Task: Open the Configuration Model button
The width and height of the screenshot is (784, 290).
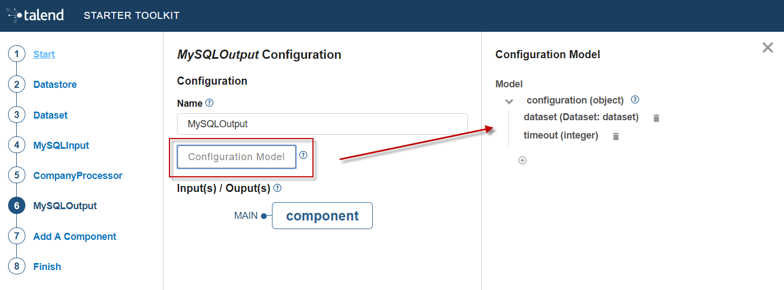Action: tap(236, 157)
